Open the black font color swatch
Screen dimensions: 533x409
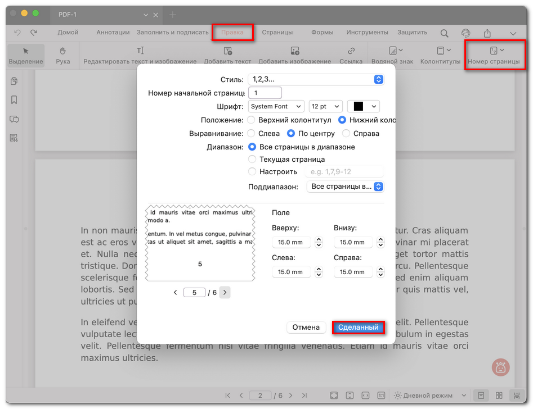[364, 106]
